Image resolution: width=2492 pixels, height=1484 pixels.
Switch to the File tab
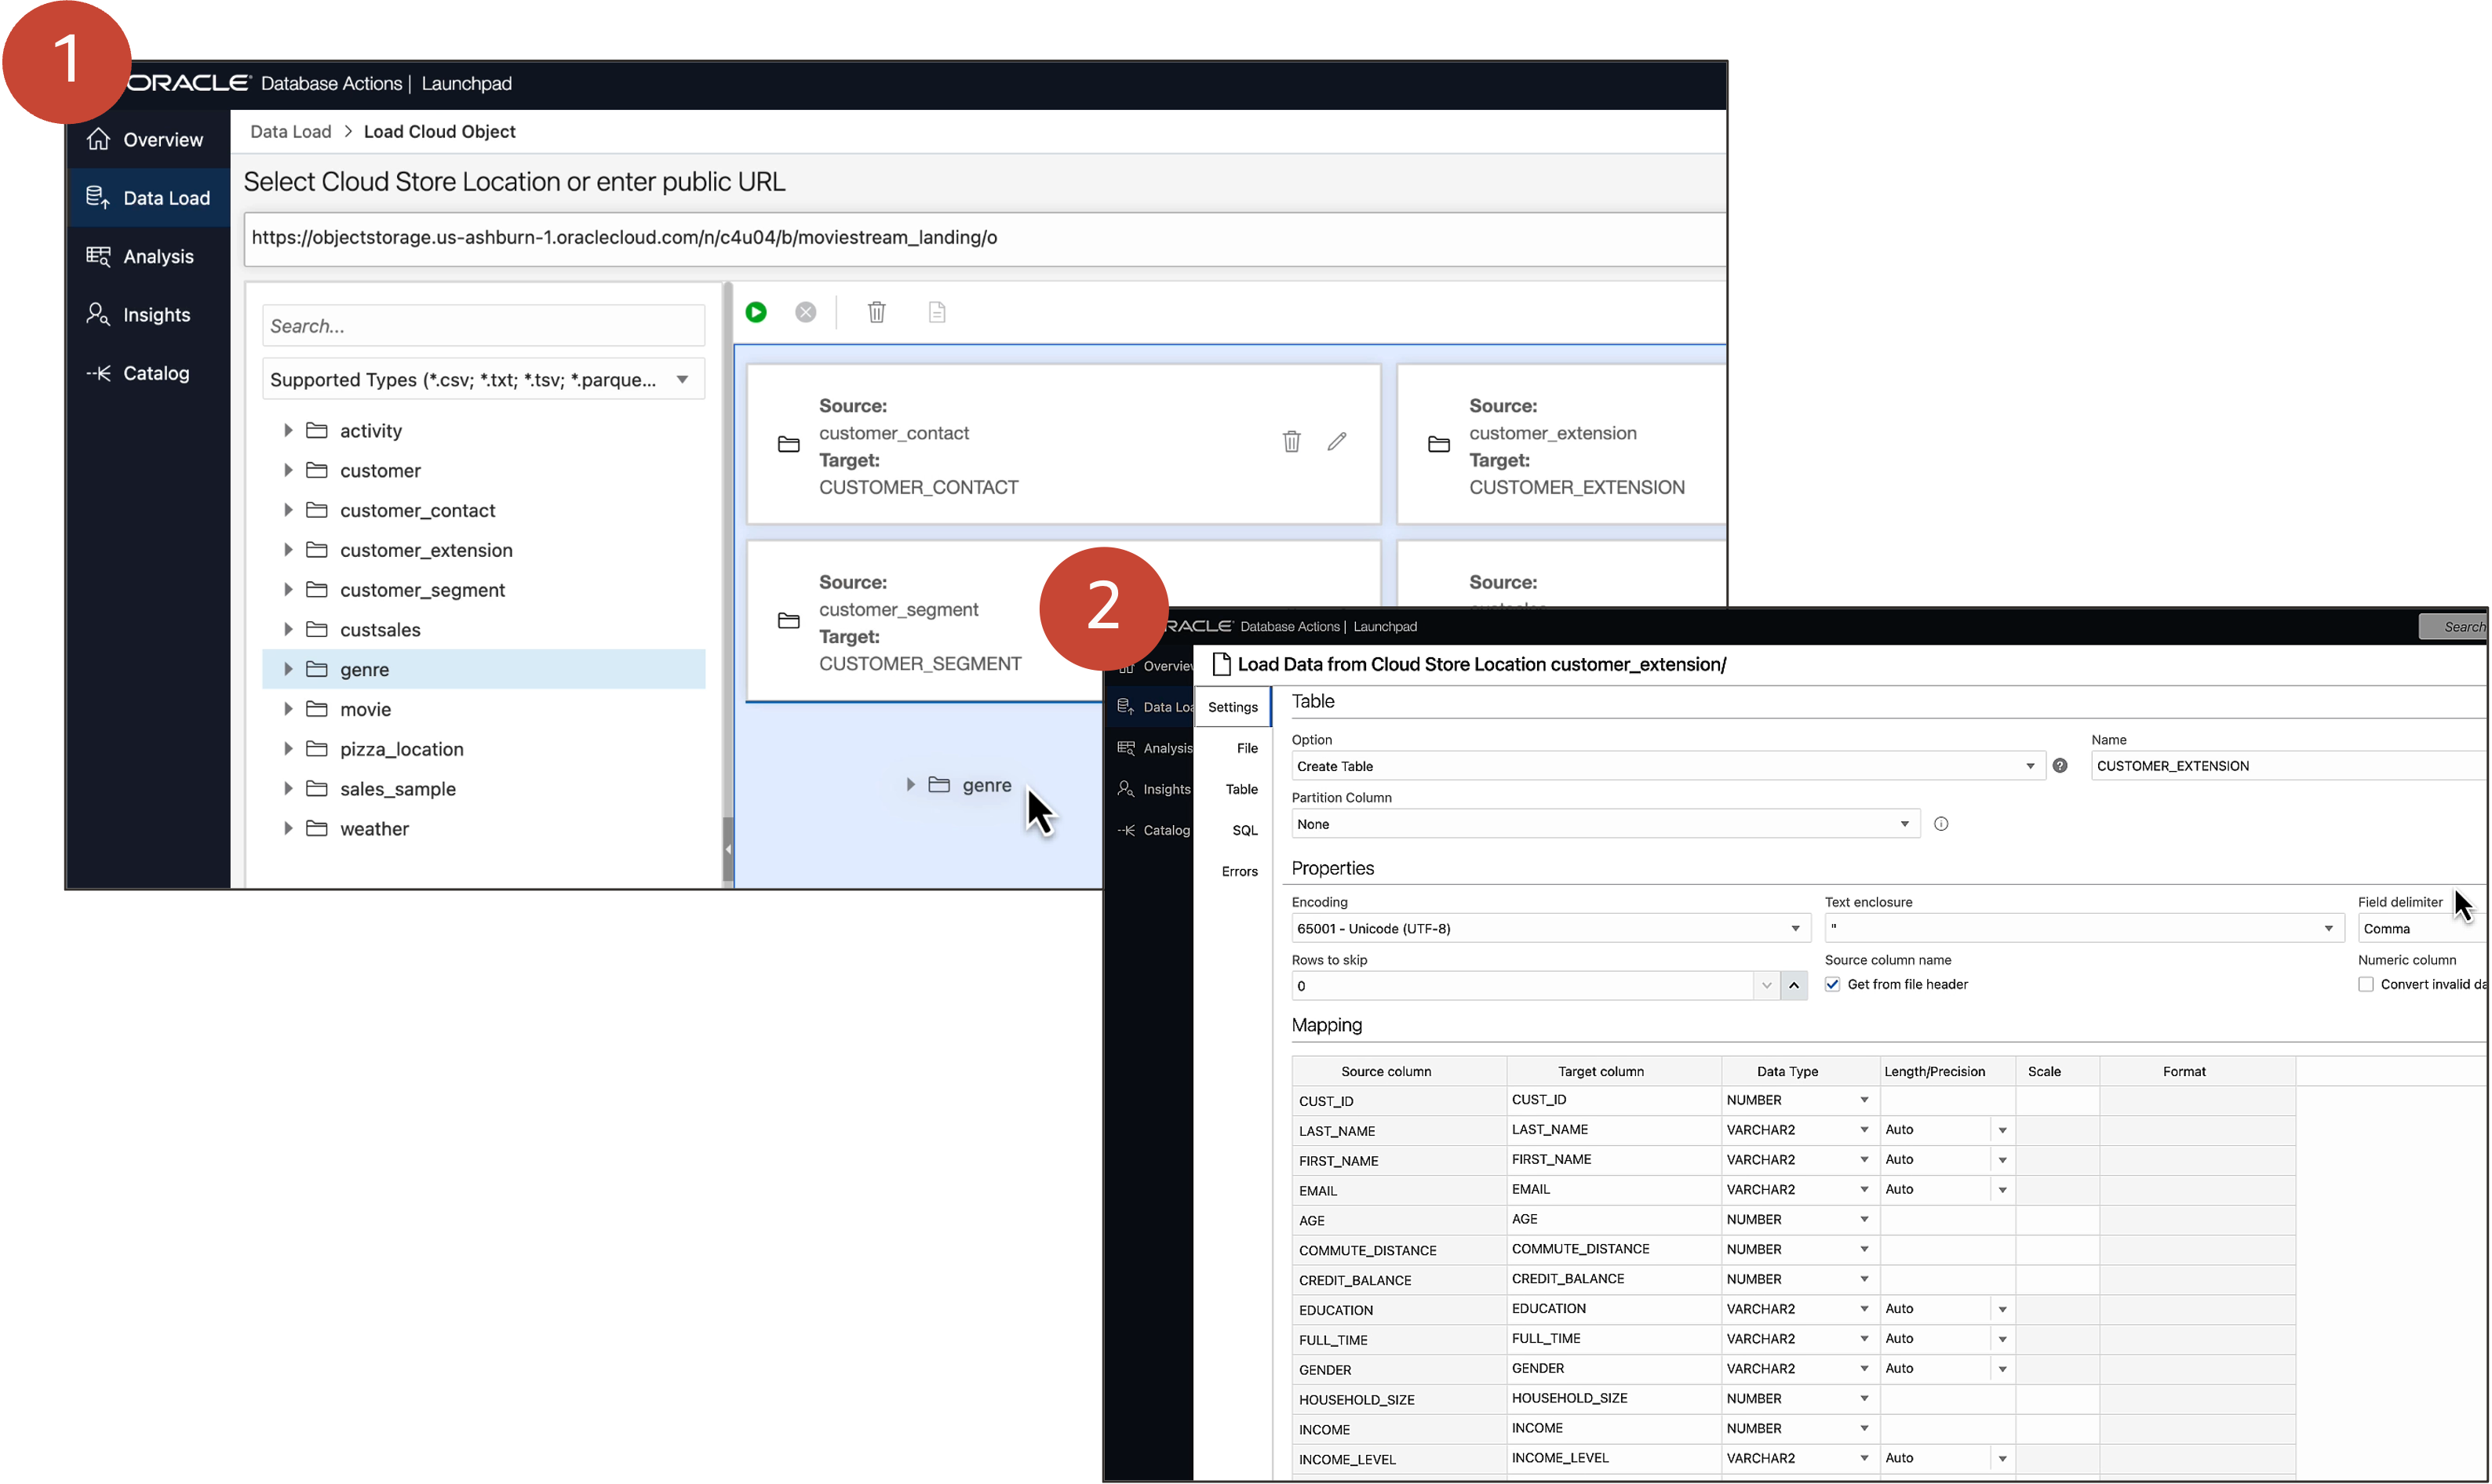pos(1247,747)
